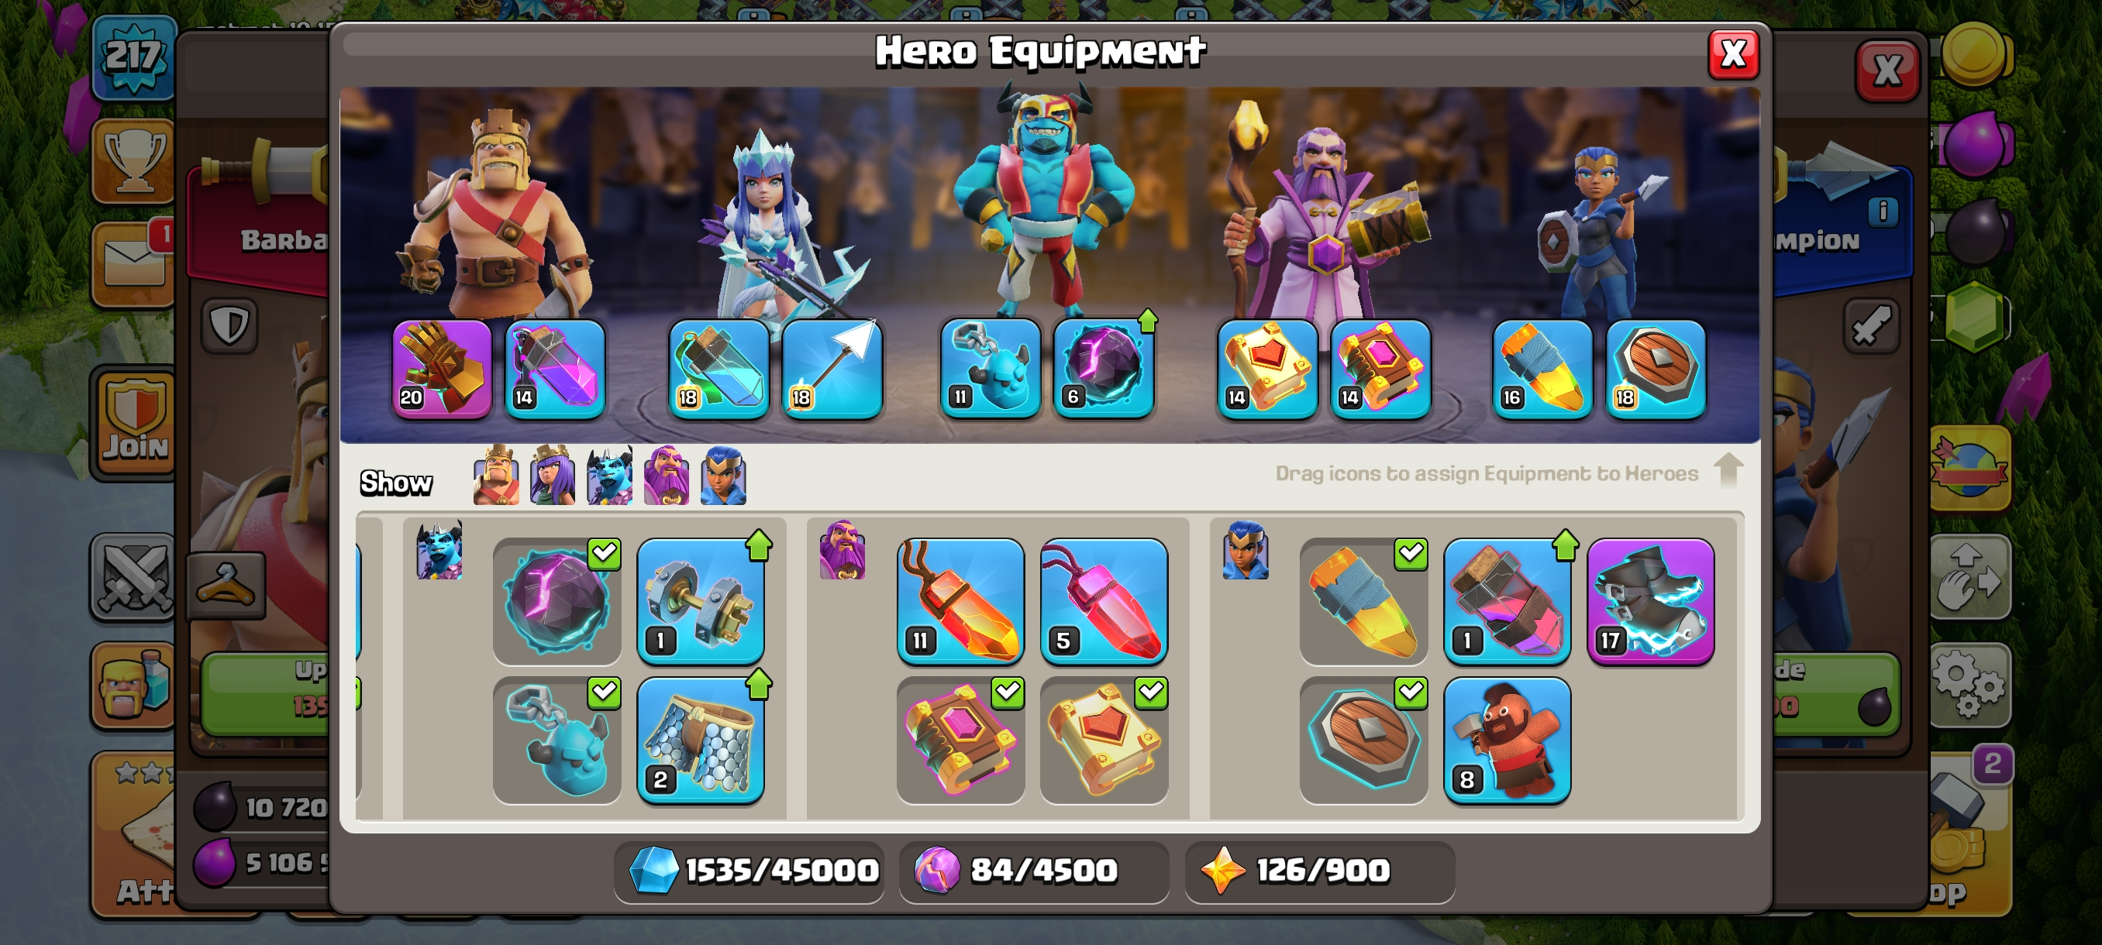Toggle Grand Warden filter in Show row

tap(666, 476)
